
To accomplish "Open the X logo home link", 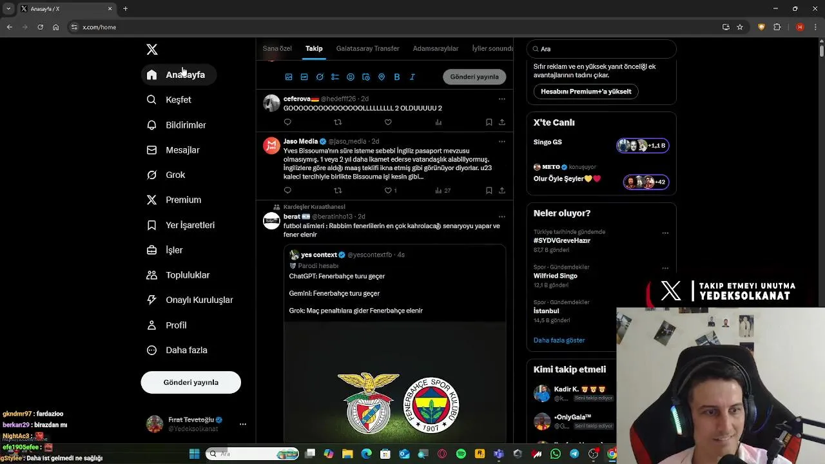I will click(x=152, y=50).
